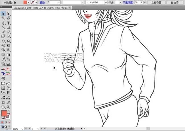Select the Pen tool
This screenshot has height=131, width=185.
tap(3, 23)
